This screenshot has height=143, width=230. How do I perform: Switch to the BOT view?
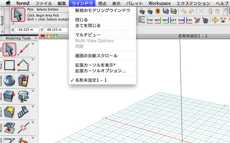click(x=158, y=20)
